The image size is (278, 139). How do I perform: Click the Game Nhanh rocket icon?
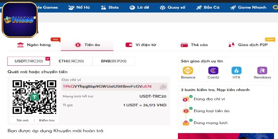233,7
